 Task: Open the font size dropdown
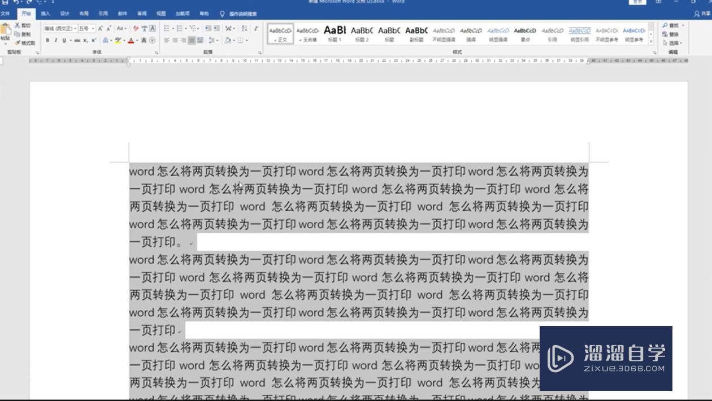tap(93, 29)
